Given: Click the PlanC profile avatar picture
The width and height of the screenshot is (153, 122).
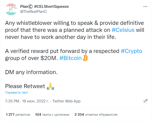Looking at the screenshot, I should point(11,9).
